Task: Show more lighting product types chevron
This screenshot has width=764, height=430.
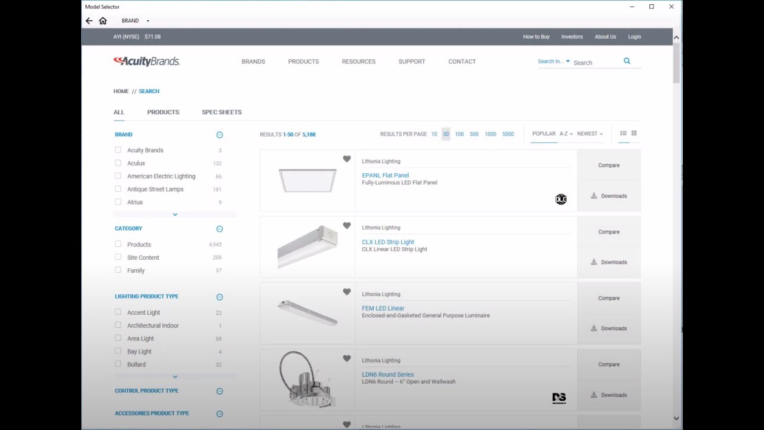Action: click(x=175, y=377)
